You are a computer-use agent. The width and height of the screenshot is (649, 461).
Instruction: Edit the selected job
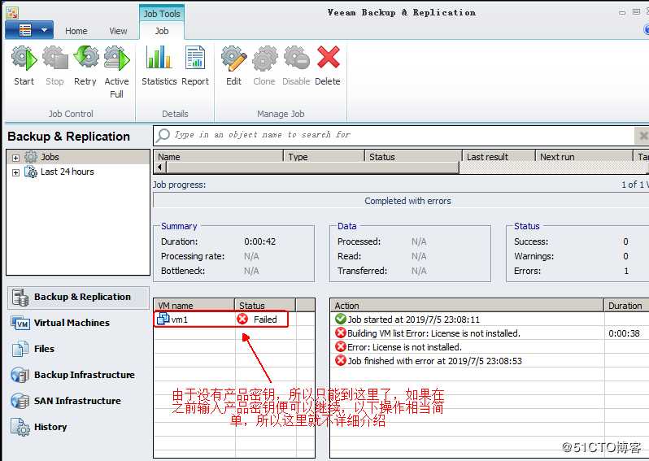click(234, 66)
